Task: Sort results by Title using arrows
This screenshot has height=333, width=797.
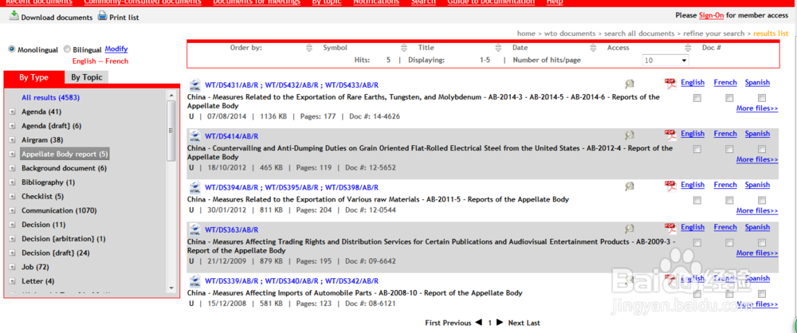Action: (x=404, y=48)
